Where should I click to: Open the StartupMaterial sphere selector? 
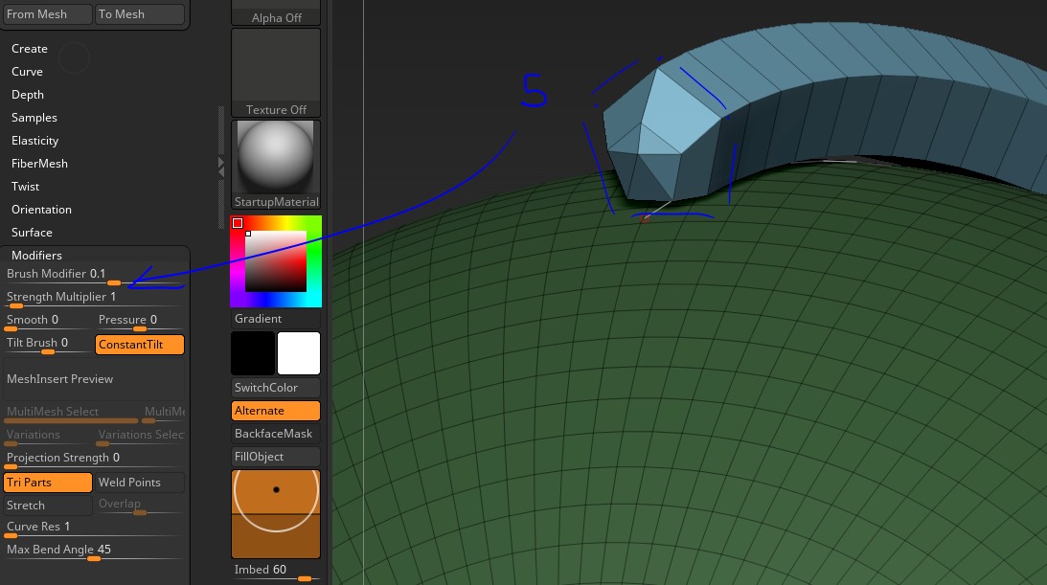(276, 165)
